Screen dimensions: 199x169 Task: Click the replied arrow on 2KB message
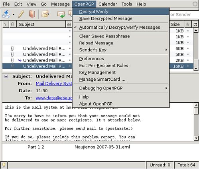coord(20,60)
